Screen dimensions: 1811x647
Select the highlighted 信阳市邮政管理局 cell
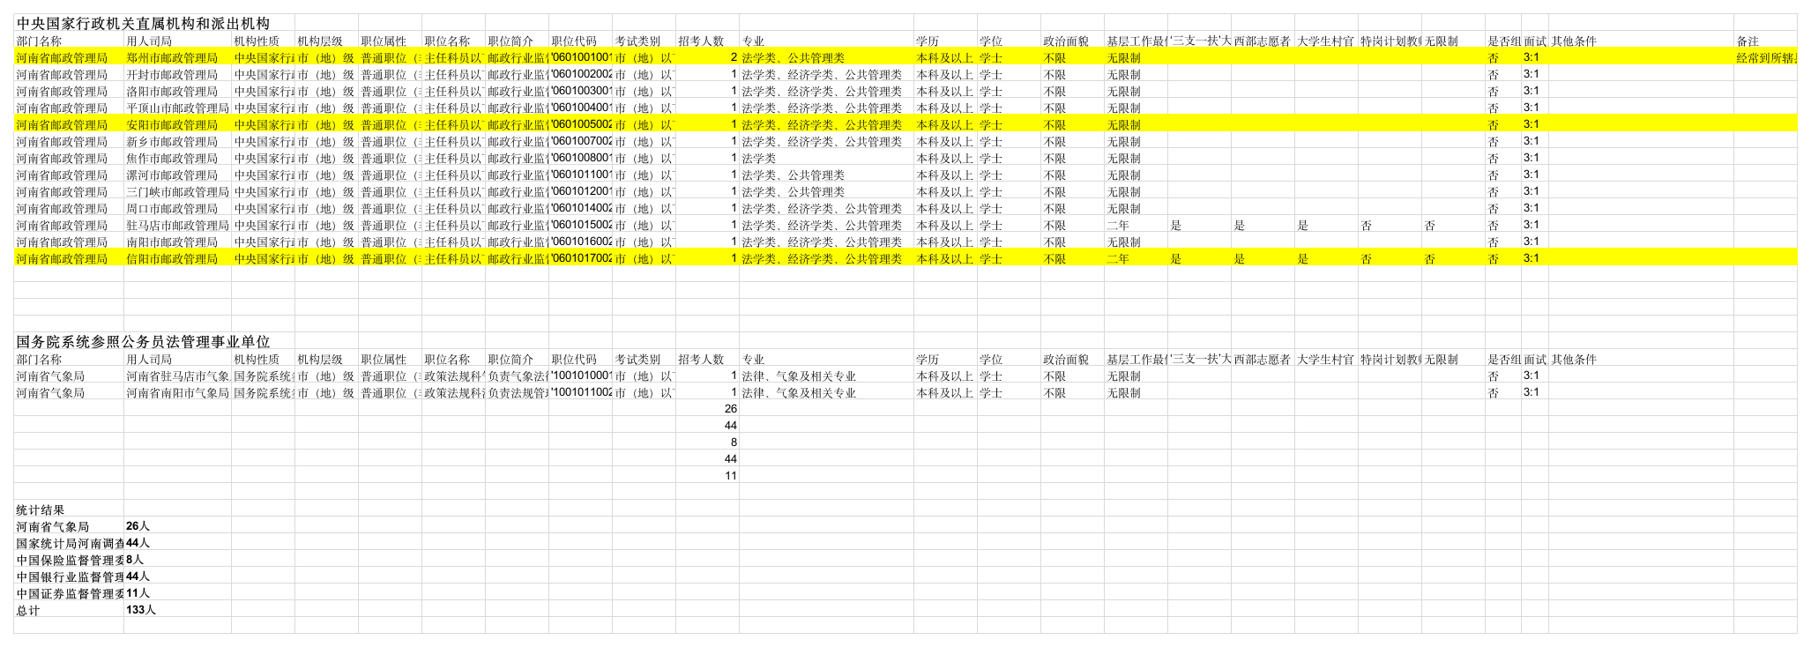[x=177, y=258]
